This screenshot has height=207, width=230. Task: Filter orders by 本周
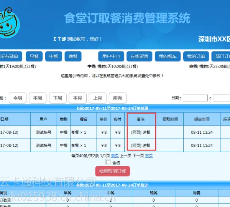coord(38,98)
